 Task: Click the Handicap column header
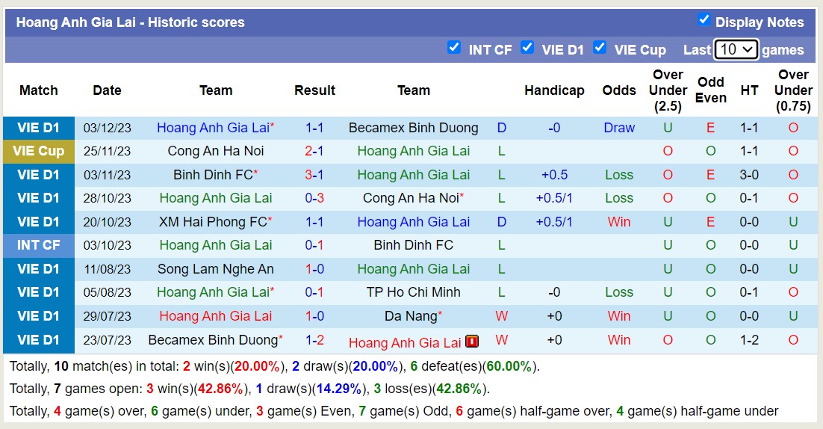point(554,90)
